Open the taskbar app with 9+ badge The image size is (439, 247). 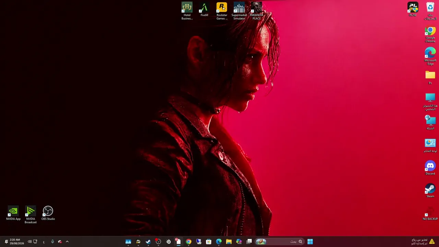(x=178, y=242)
